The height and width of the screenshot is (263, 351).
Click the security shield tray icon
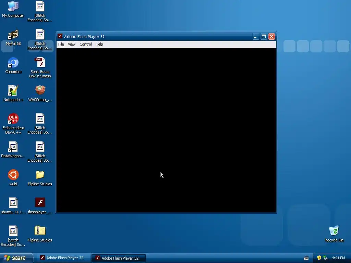[319, 258]
